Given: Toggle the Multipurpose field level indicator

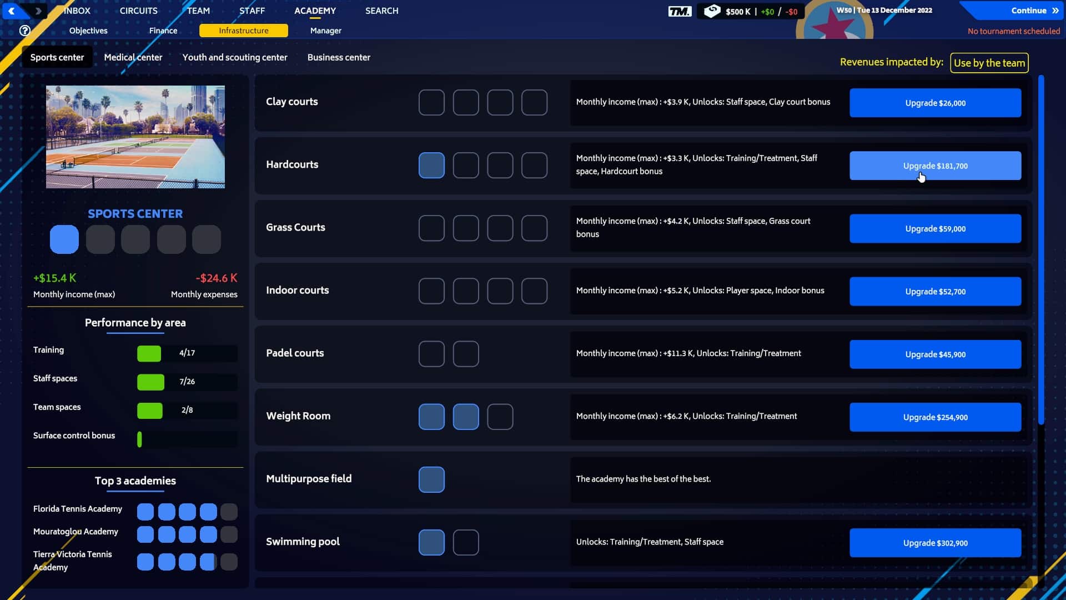Looking at the screenshot, I should pyautogui.click(x=431, y=479).
